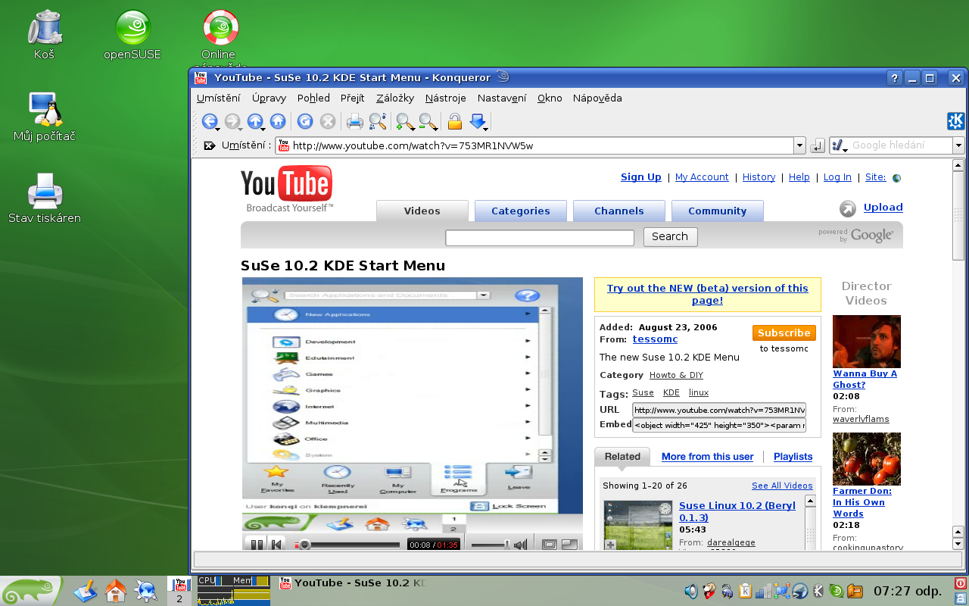Open the tessomc user profile link
Viewport: 969px width, 606px height.
[655, 339]
